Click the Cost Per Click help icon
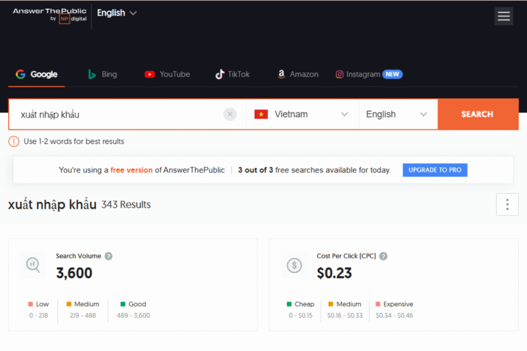 pyautogui.click(x=383, y=256)
